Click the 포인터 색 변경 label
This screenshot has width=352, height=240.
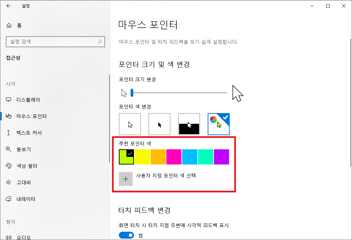pos(135,107)
